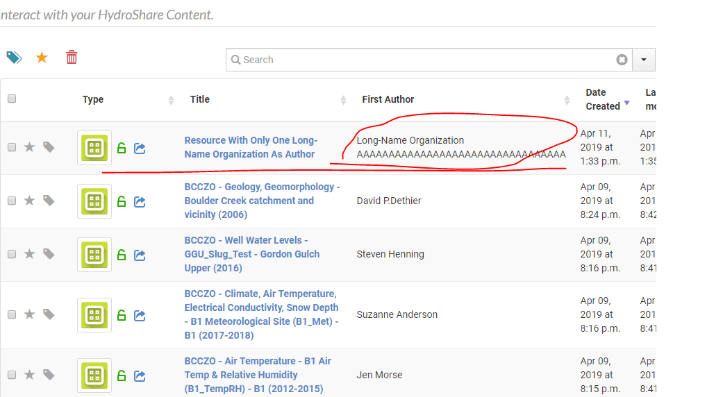Check the box for Long-Name Organization resource row
This screenshot has width=723, height=397.
click(x=12, y=147)
